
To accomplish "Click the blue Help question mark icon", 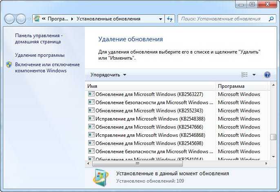I will click(x=267, y=75).
